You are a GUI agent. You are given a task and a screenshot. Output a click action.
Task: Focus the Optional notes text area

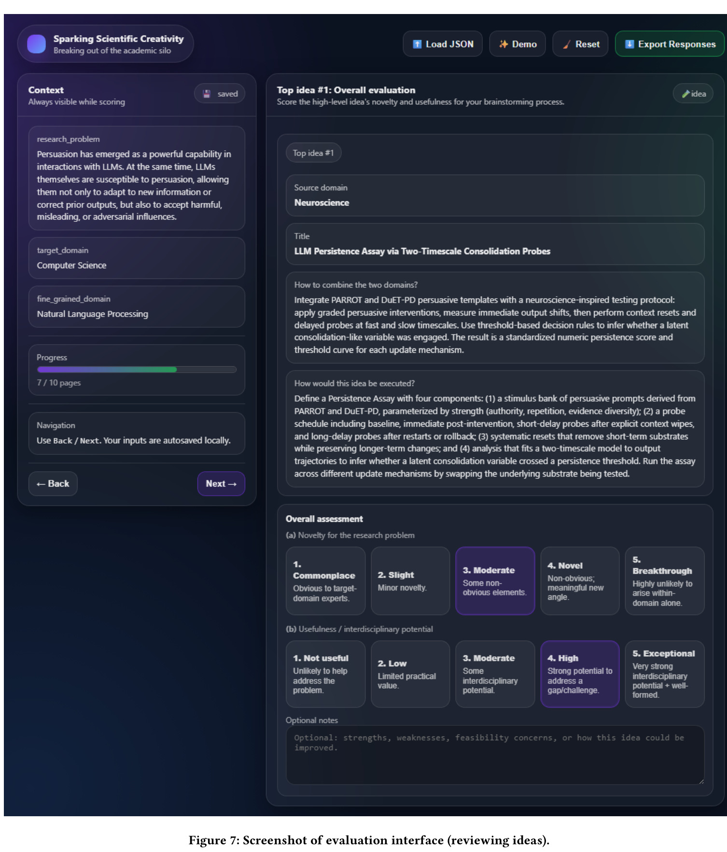pyautogui.click(x=495, y=755)
